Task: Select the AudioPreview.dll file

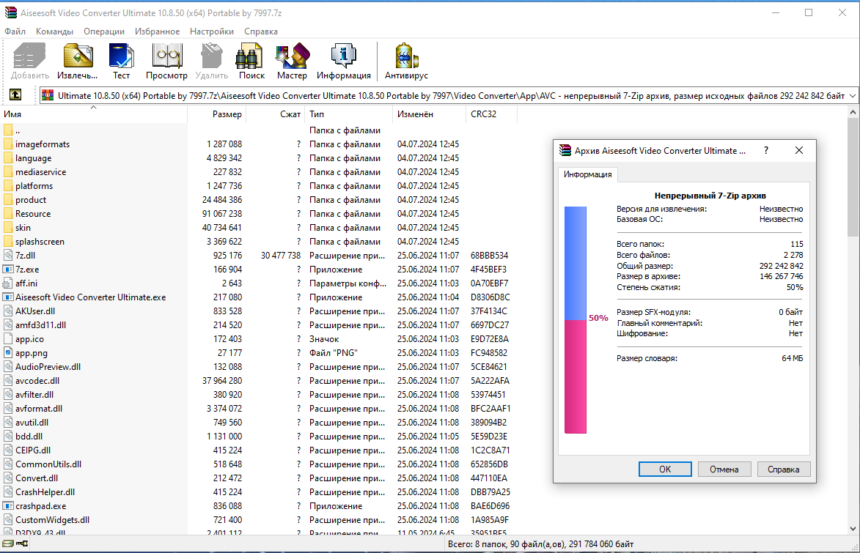Action: click(258, 367)
